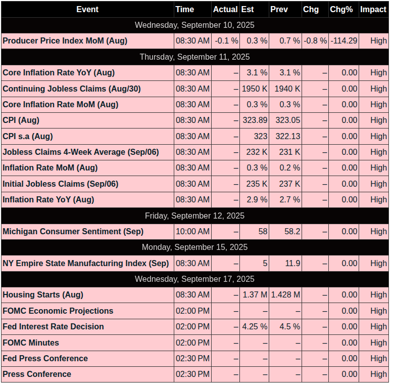The width and height of the screenshot is (394, 383).
Task: Click the time cell of Fed Press Conference
Action: click(x=192, y=359)
